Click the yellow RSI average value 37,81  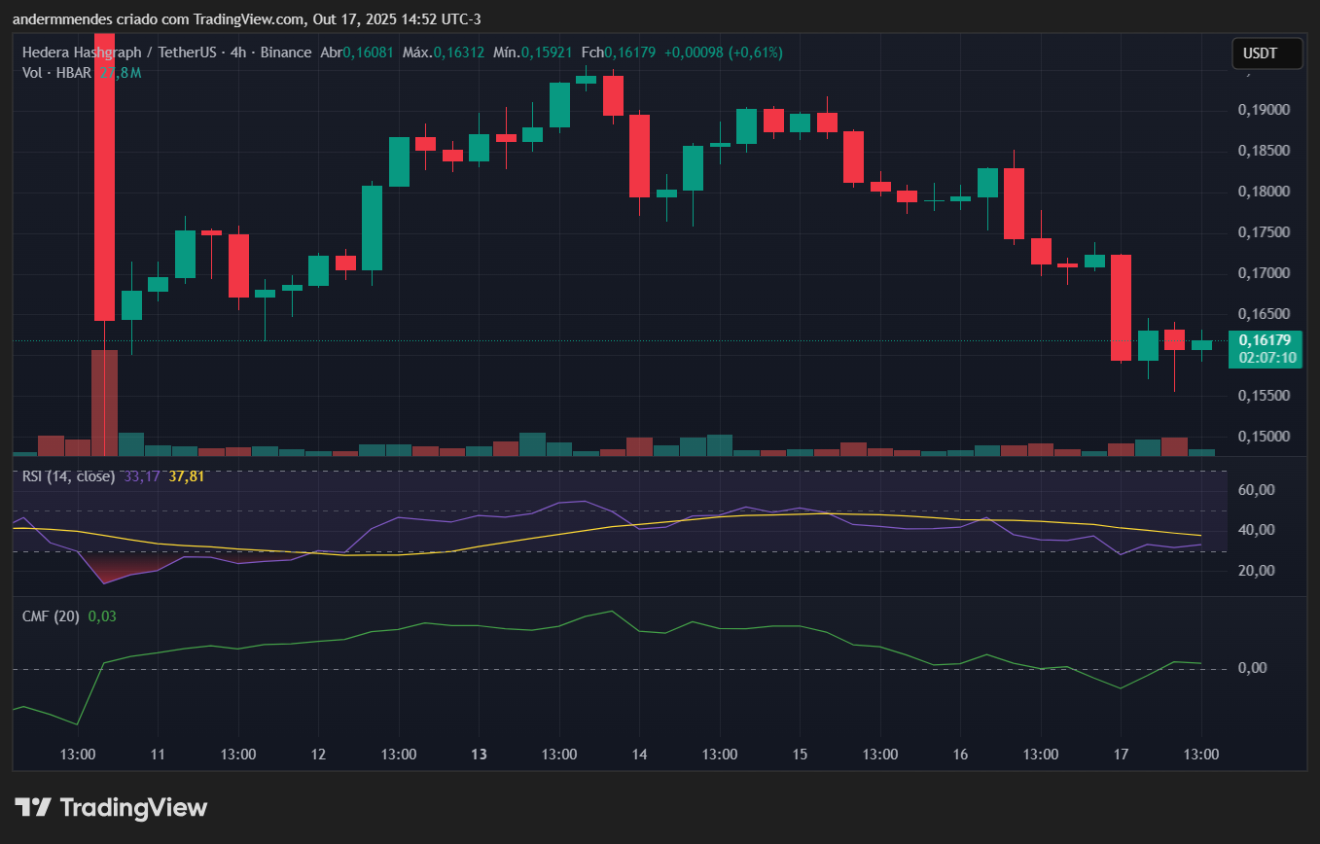[x=187, y=476]
